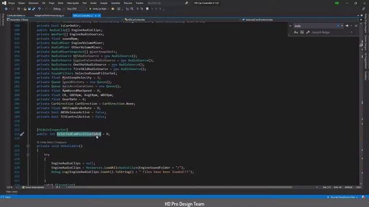
Task: Collapse the OnValidate method outline
Action: click(28, 146)
